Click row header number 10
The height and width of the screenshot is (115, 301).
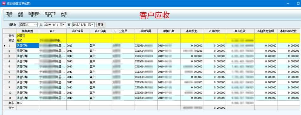coord(10,93)
